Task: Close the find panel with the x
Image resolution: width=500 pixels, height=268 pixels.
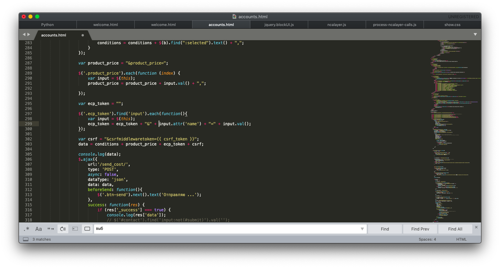Action: point(476,227)
